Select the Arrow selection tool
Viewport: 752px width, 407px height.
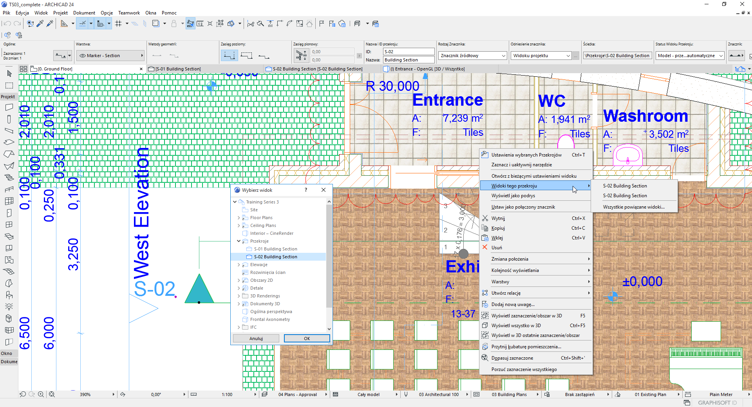coord(9,74)
